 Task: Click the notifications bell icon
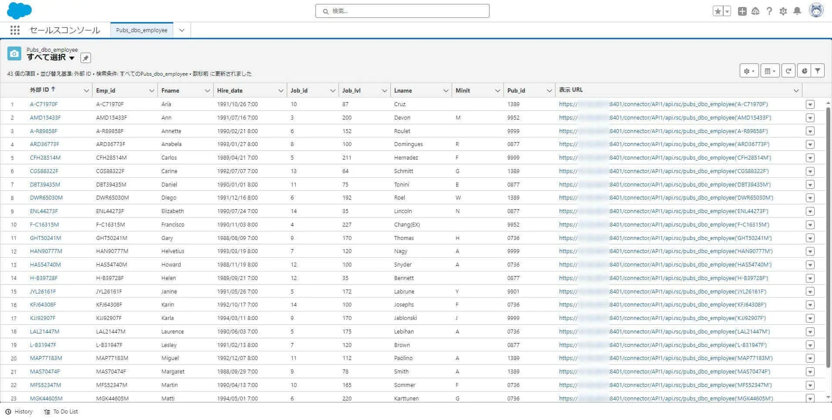[797, 11]
